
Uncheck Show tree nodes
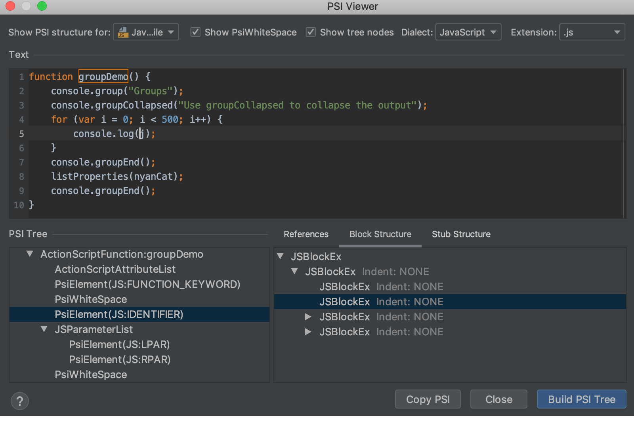[x=311, y=32]
